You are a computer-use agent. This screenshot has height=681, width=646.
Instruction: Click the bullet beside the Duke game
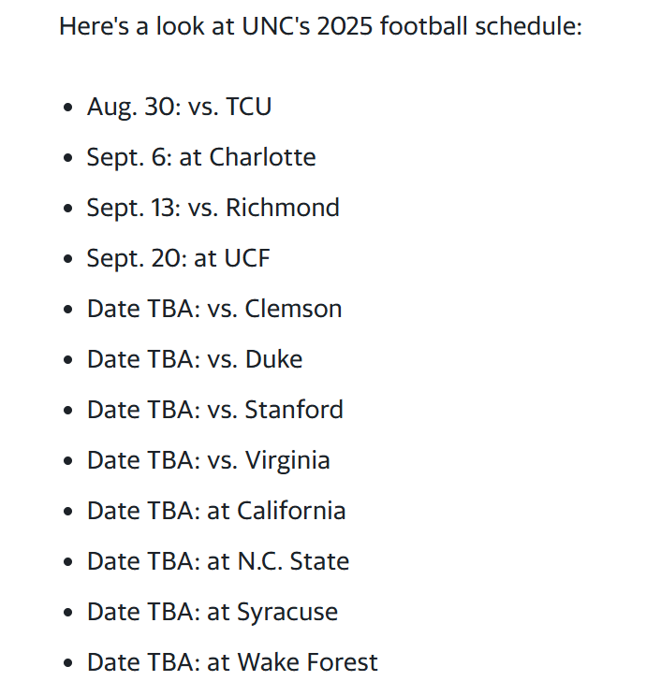(x=67, y=360)
